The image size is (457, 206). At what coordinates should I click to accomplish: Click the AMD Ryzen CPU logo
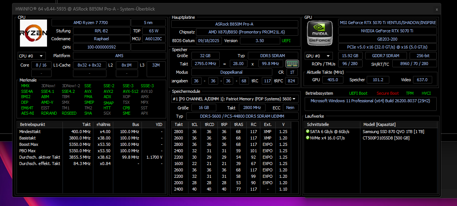(33, 33)
